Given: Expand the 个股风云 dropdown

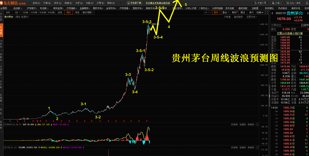Looking at the screenshot, I should (x=204, y=8).
